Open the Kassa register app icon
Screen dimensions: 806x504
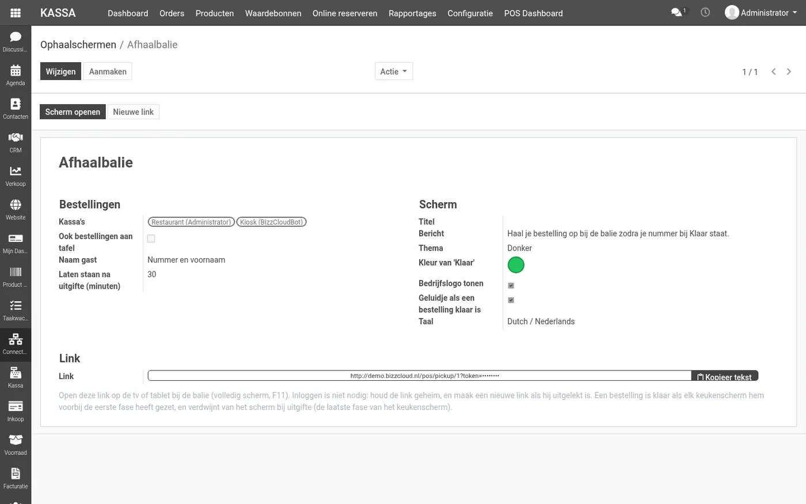(16, 378)
